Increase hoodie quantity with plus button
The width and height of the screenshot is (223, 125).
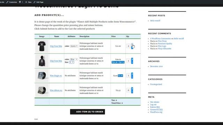click(x=132, y=59)
